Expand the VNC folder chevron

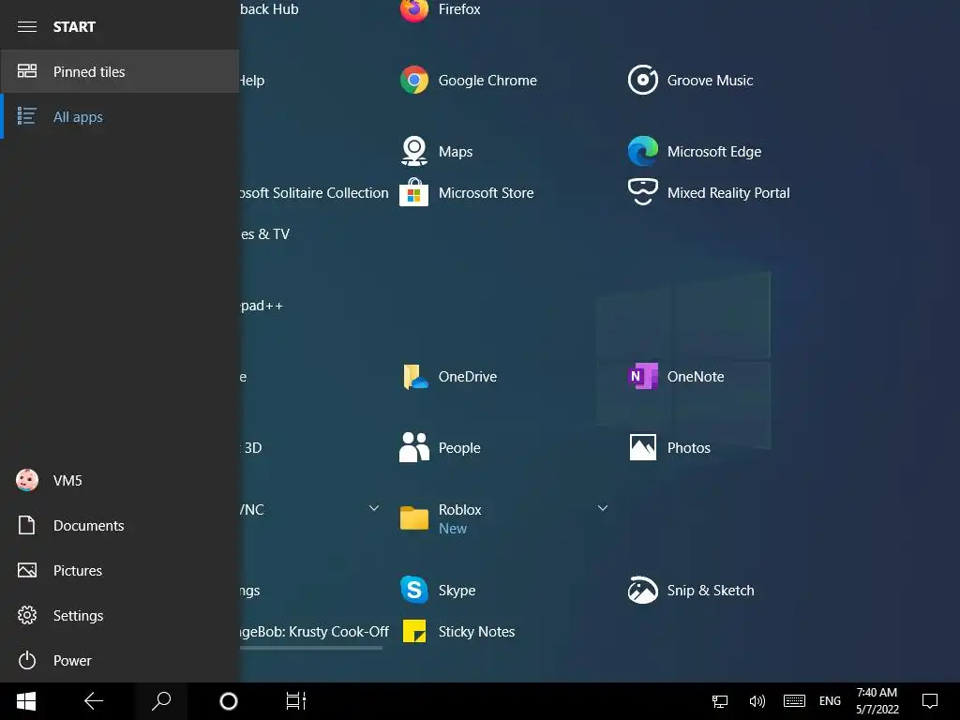pos(373,508)
